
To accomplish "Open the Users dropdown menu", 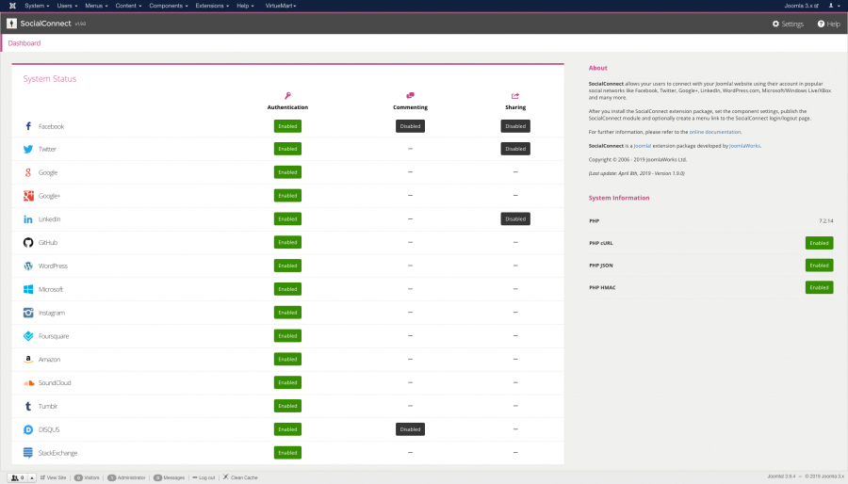I will point(67,6).
